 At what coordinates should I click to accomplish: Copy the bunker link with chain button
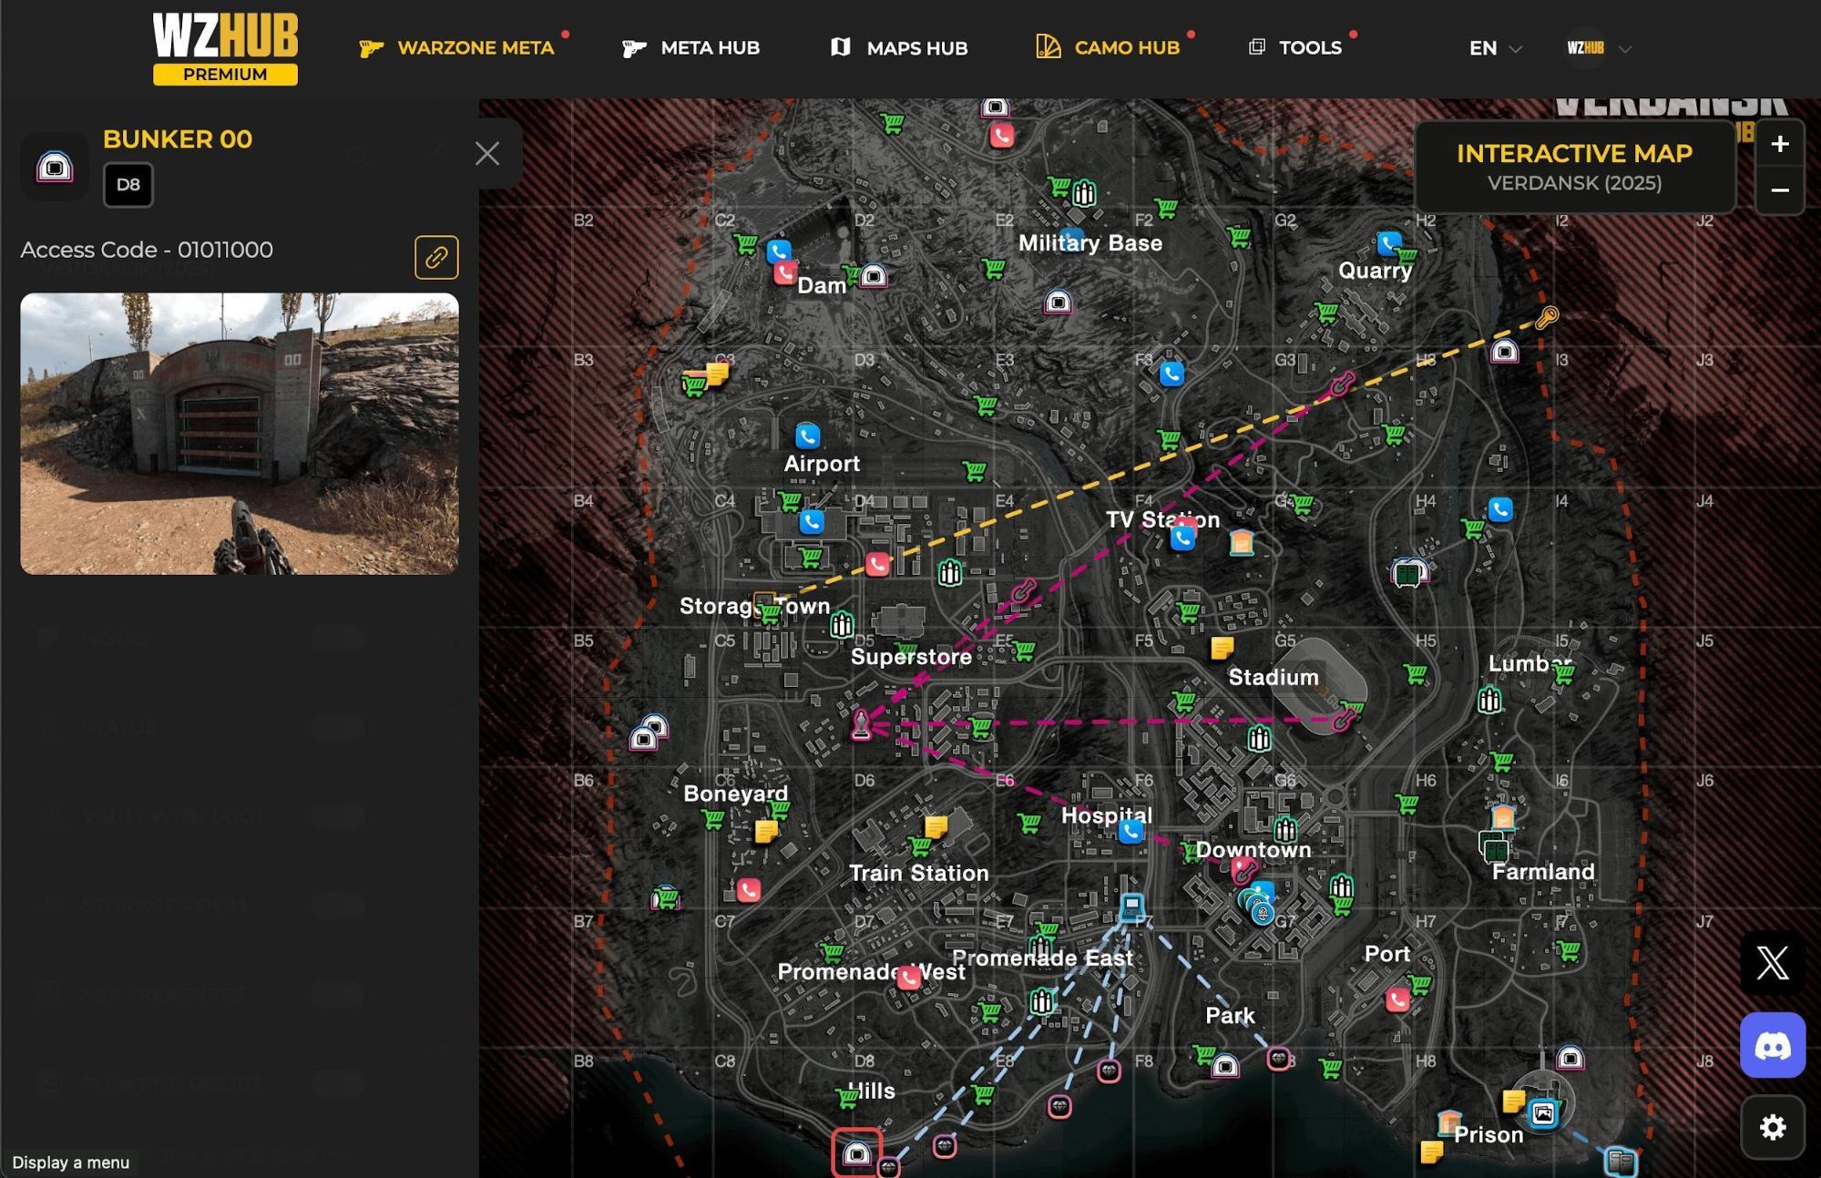pos(436,257)
